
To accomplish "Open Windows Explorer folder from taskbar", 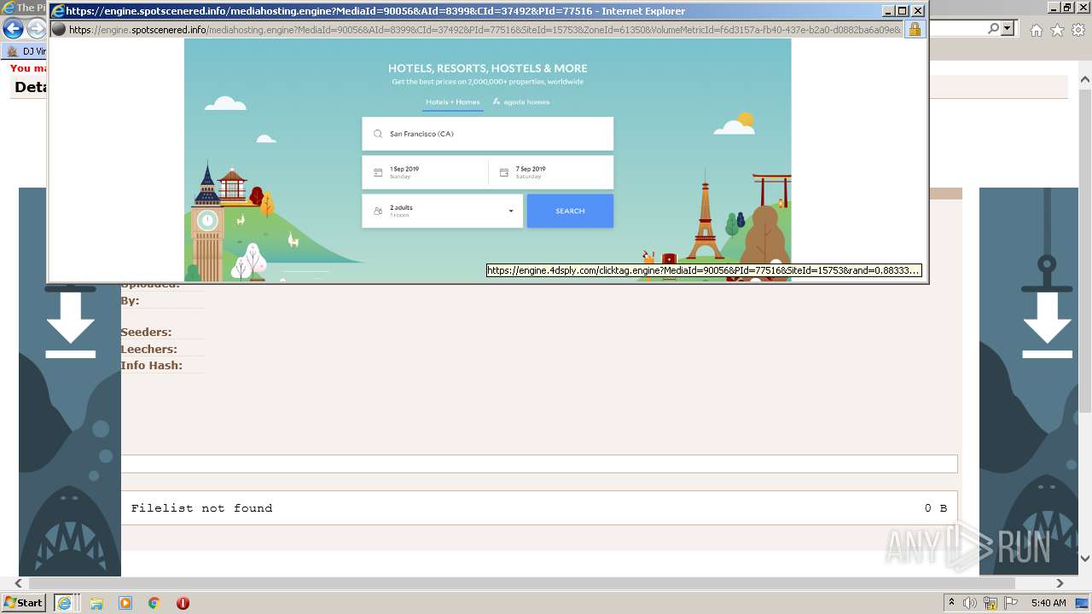I will 96,603.
